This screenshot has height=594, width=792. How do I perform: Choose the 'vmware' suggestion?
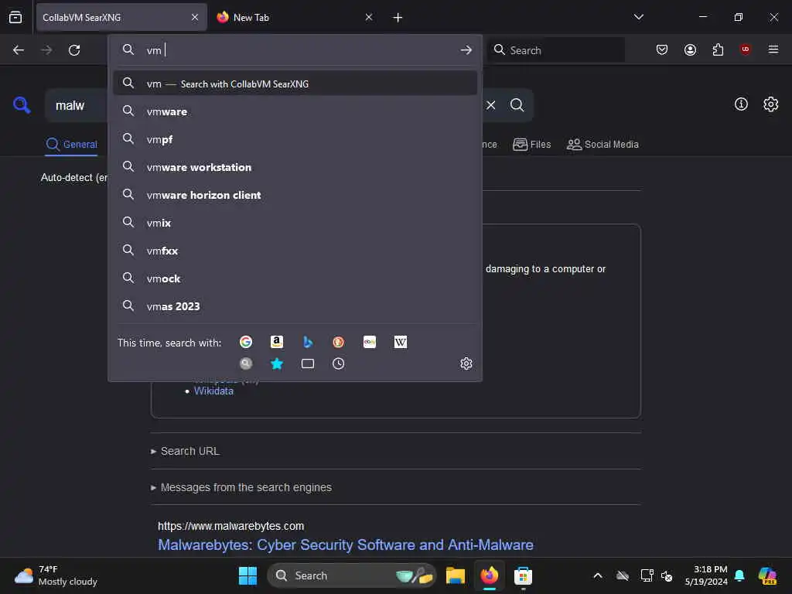point(295,111)
